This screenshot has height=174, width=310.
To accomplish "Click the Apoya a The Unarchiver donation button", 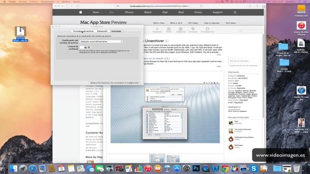I will pos(114,83).
